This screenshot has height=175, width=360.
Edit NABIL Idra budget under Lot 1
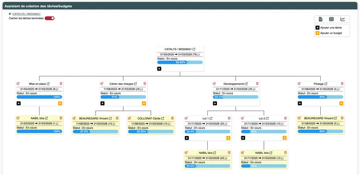[x=186, y=152]
